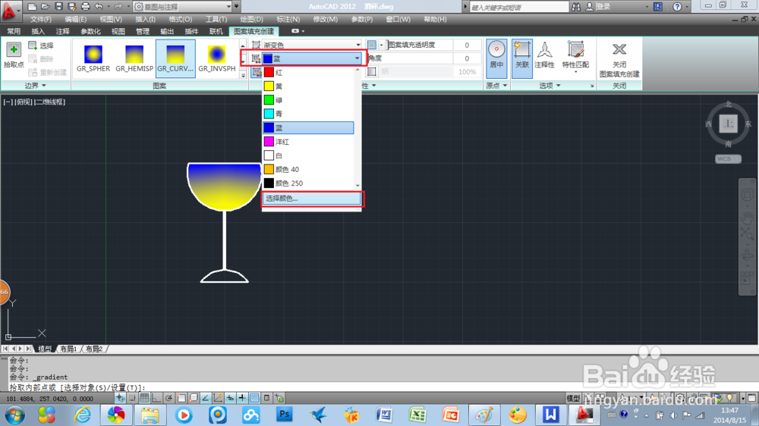Switch to the 布局1 layout tab
This screenshot has height=426, width=759.
click(68, 349)
